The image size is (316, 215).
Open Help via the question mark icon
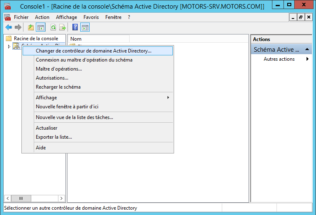pos(75,27)
